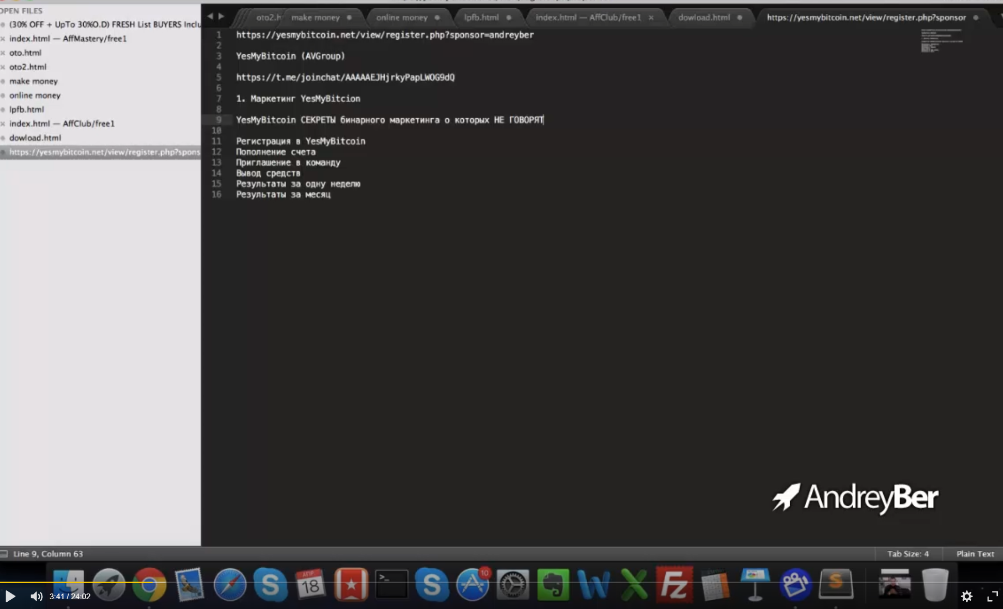
Task: Open Evernote from the dock
Action: pos(553,585)
